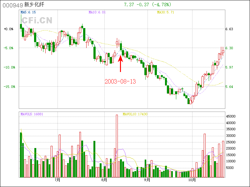Select the MAVOL5:16881 volume label
The image size is (250, 187).
32,114
